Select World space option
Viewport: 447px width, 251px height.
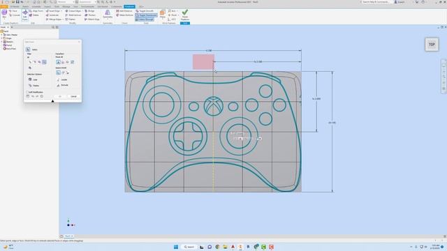(x=59, y=73)
